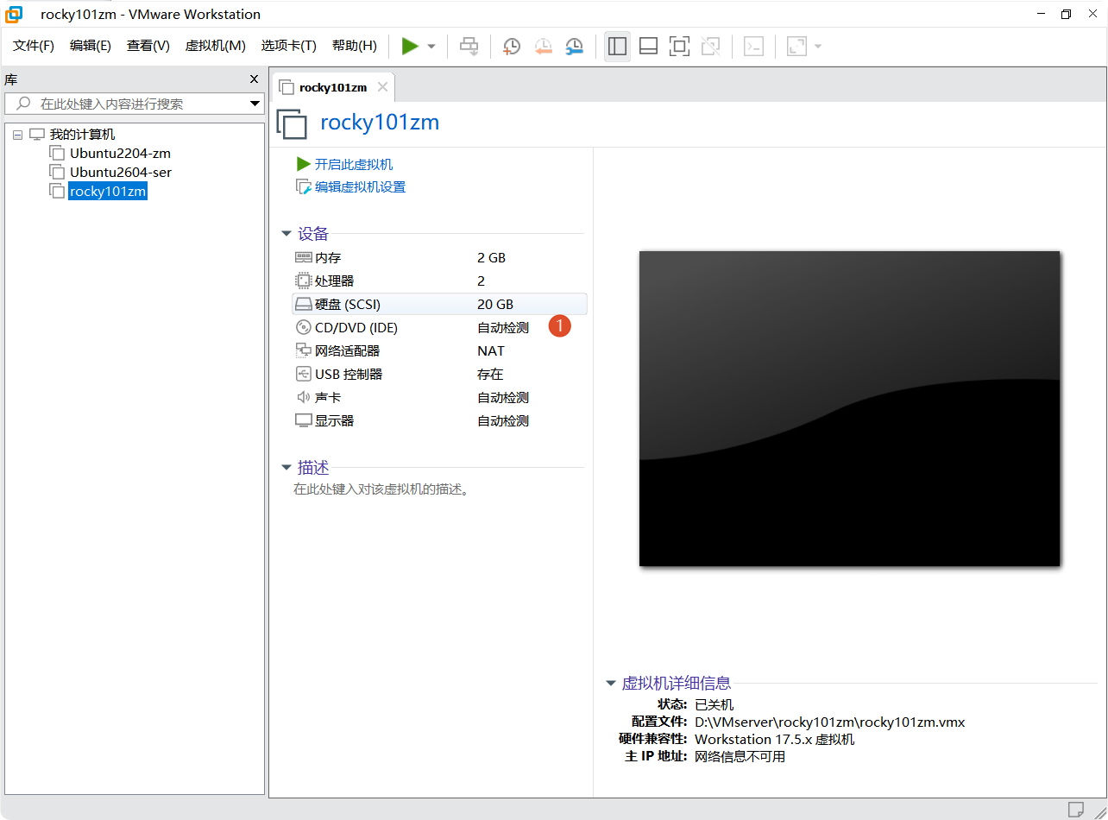This screenshot has width=1108, height=820.
Task: Click the 自动检测 value for CD/DVD
Action: [503, 328]
